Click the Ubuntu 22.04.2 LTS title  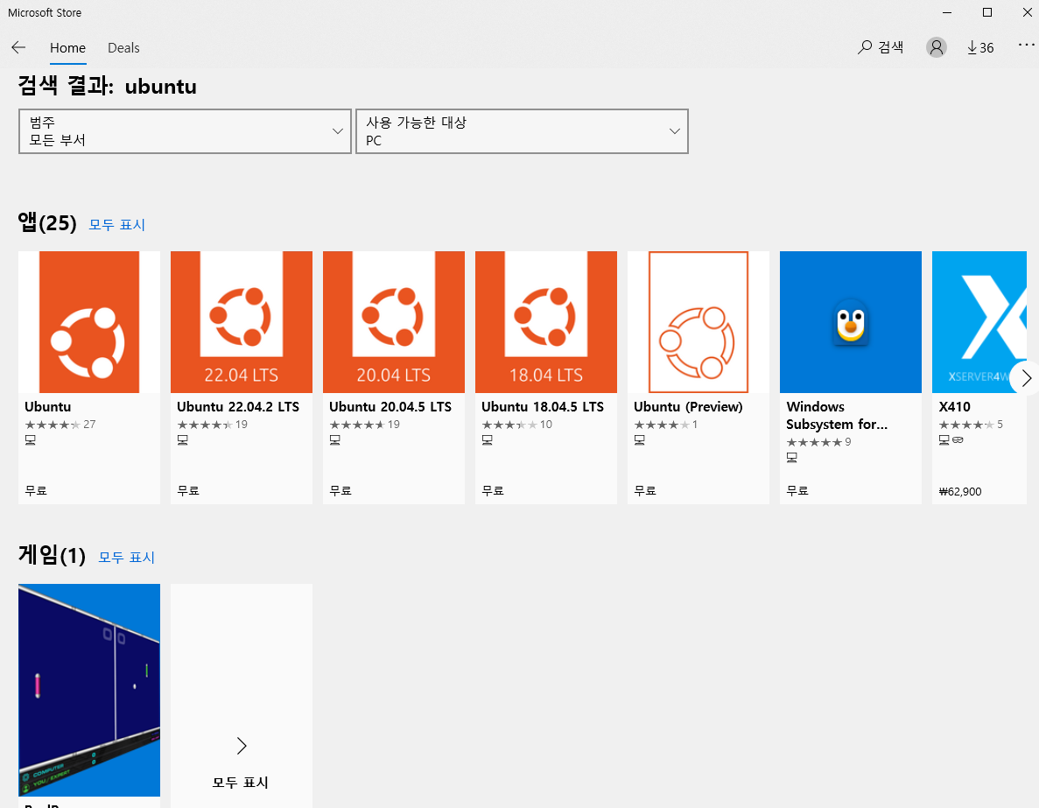tap(238, 407)
